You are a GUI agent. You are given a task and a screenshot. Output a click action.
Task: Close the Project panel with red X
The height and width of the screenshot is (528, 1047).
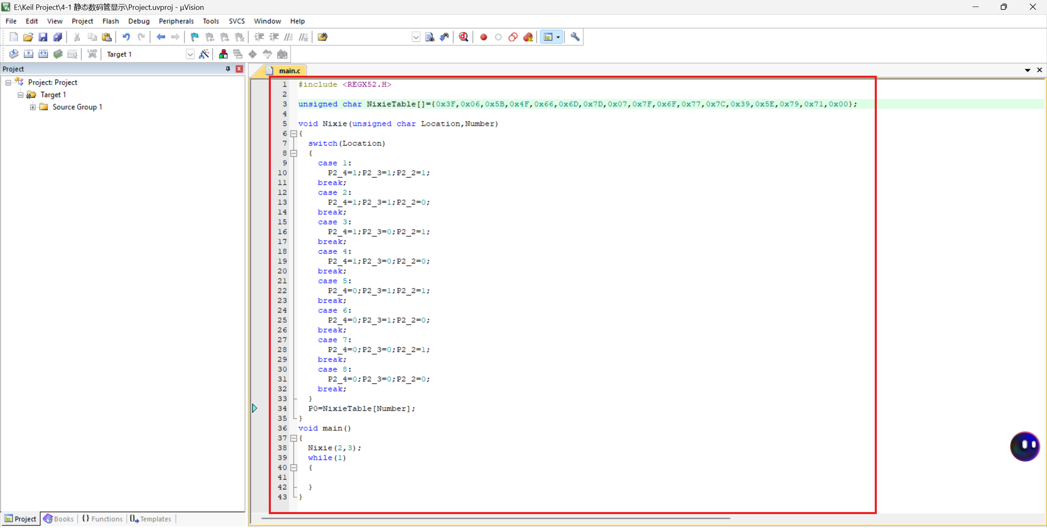[239, 69]
